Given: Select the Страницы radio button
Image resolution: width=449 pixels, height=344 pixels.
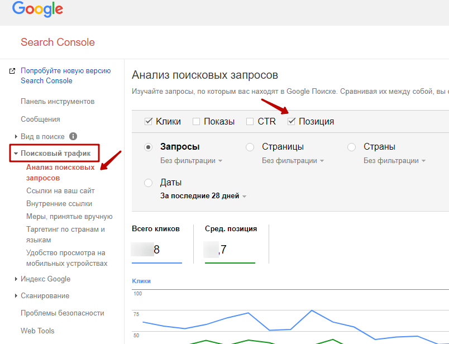Looking at the screenshot, I should pyautogui.click(x=250, y=147).
